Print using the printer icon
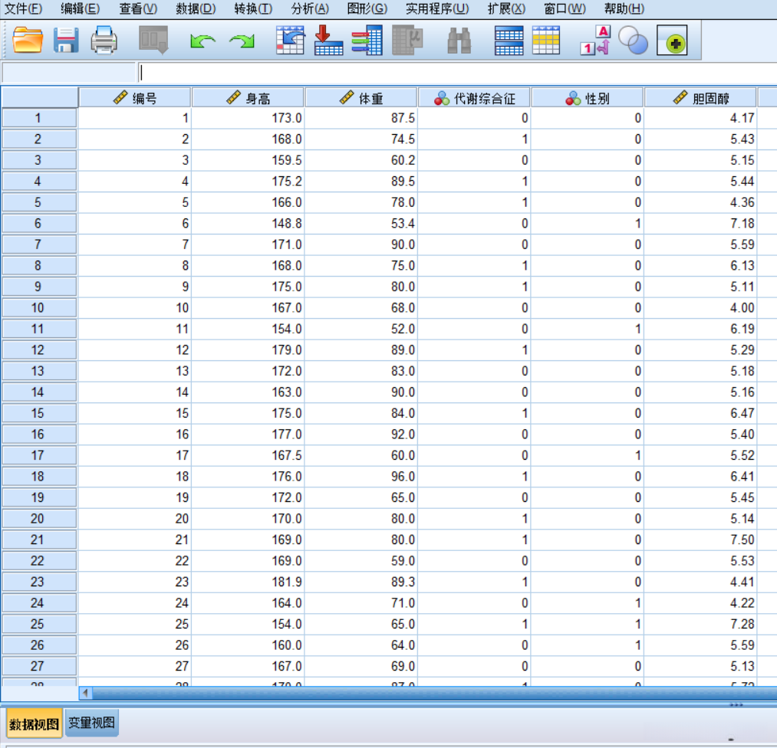This screenshot has height=748, width=777. coord(104,40)
